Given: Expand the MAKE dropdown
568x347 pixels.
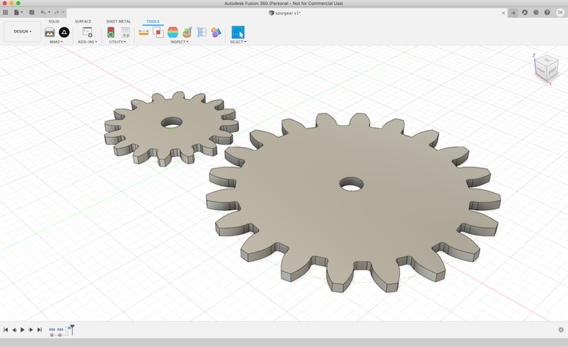Looking at the screenshot, I should 56,42.
